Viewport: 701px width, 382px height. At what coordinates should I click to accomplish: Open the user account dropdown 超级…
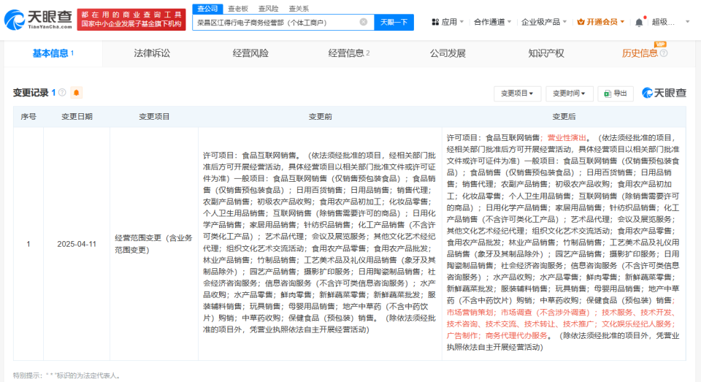click(x=667, y=22)
